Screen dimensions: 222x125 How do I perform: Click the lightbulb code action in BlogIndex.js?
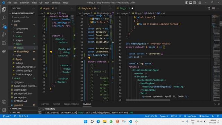89,58
